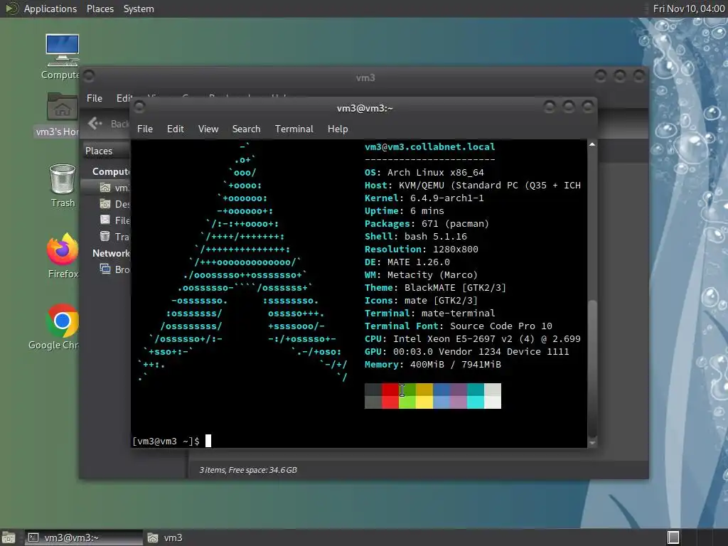The height and width of the screenshot is (546, 728).
Task: Select Browse Network icon in sidebar
Action: [105, 269]
